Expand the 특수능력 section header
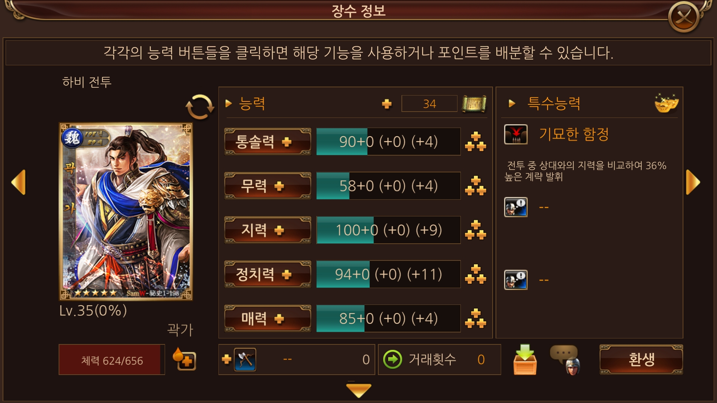The width and height of the screenshot is (717, 403). coord(544,103)
